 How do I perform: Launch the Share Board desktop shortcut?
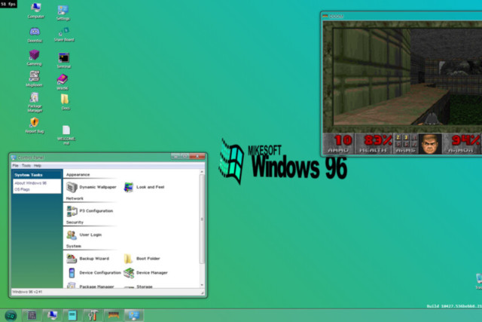(64, 34)
